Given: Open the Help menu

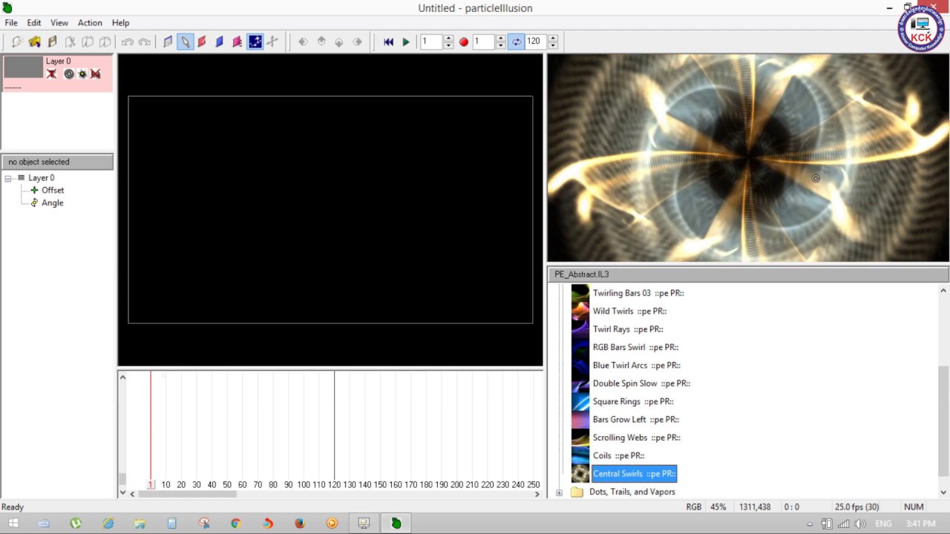Looking at the screenshot, I should click(120, 23).
